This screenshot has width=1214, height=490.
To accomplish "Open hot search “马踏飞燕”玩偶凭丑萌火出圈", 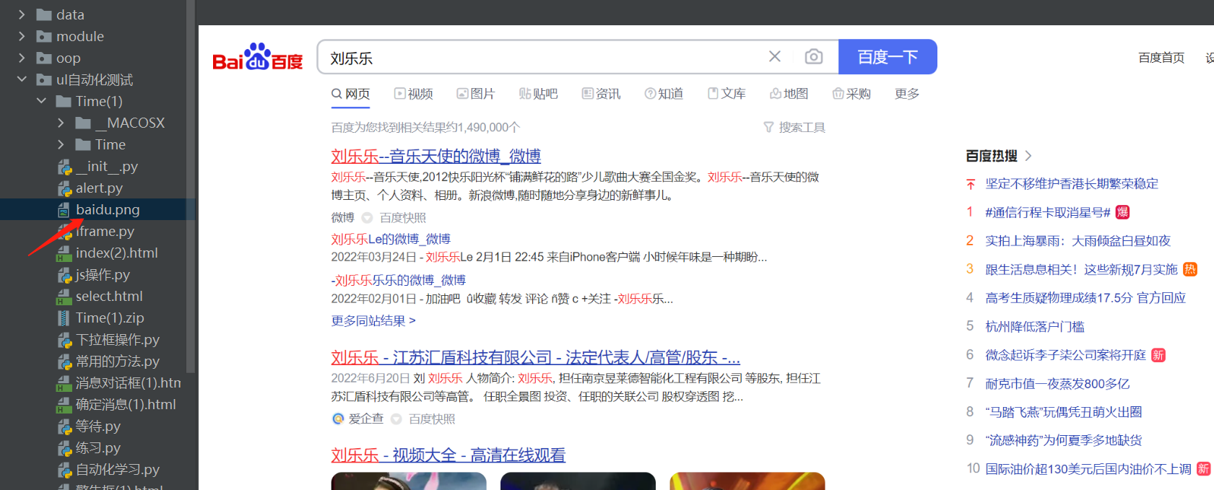I will click(x=1064, y=412).
